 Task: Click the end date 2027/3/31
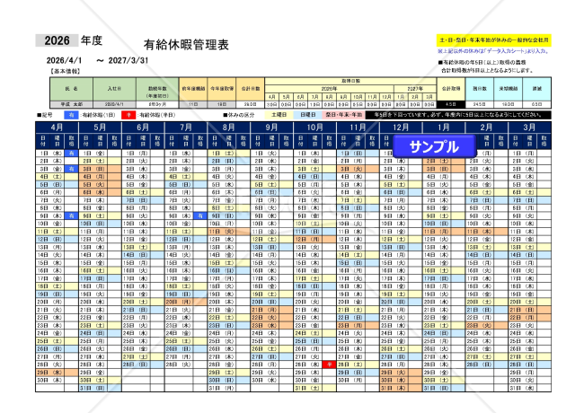[128, 60]
